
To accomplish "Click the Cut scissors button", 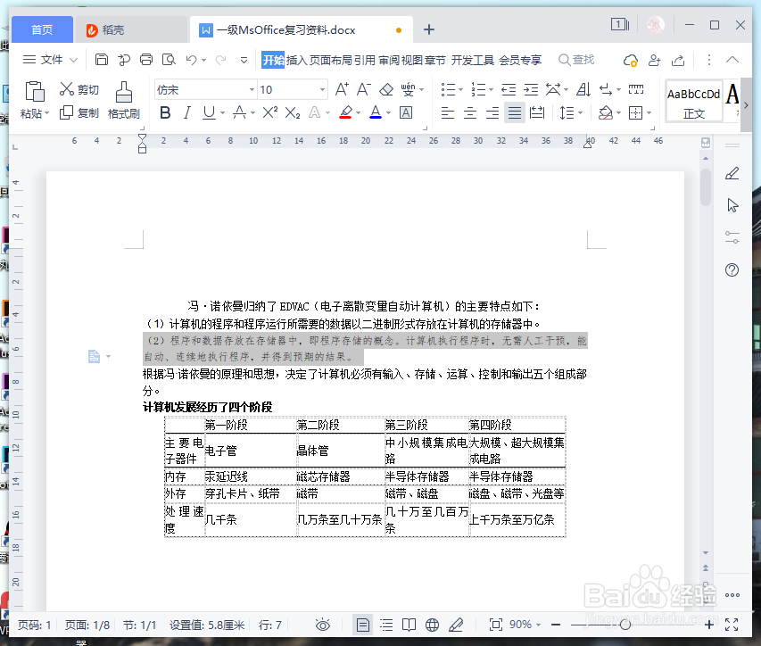I will pos(79,89).
